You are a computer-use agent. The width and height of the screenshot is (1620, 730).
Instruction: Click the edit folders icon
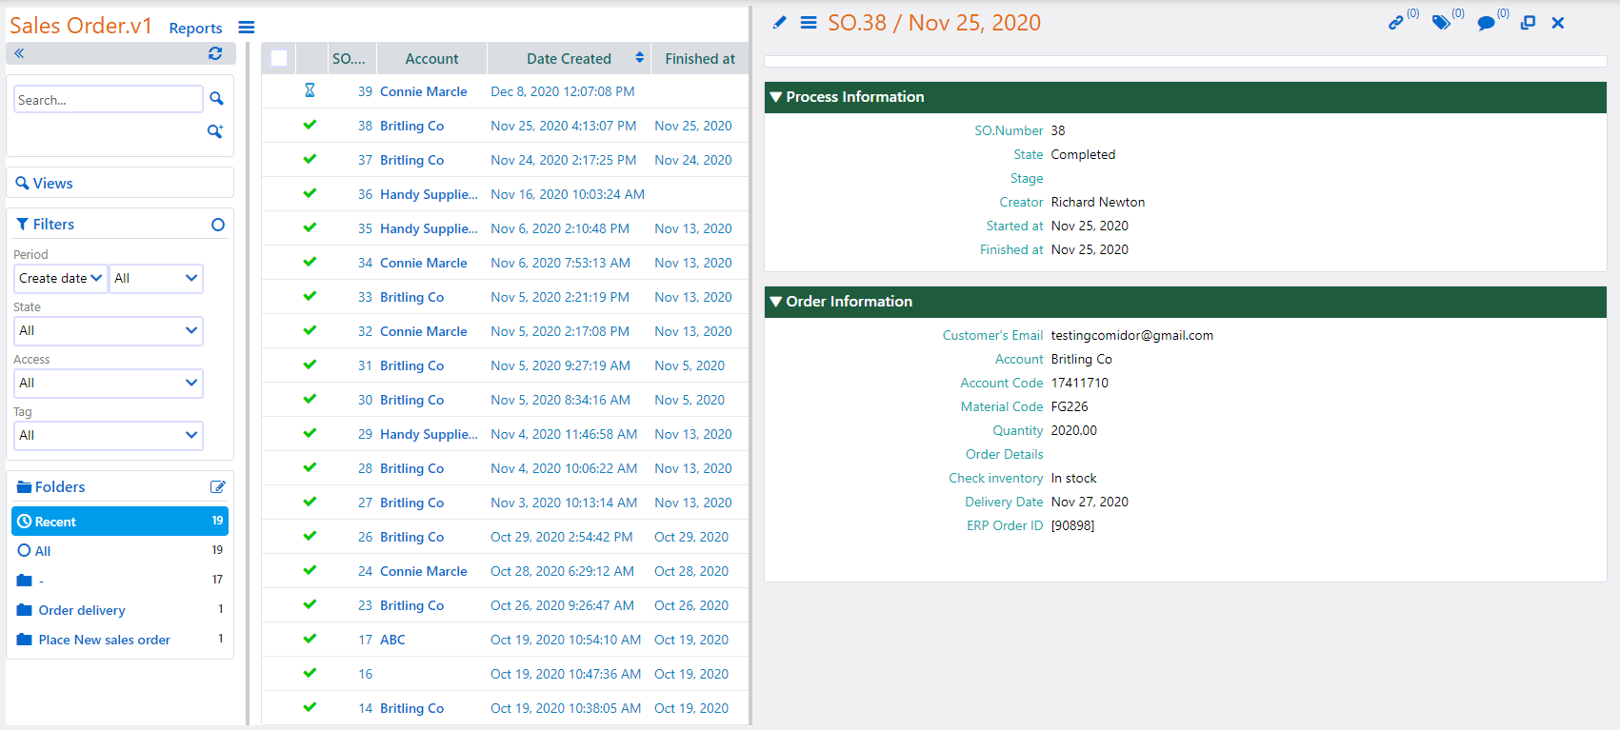coord(217,487)
